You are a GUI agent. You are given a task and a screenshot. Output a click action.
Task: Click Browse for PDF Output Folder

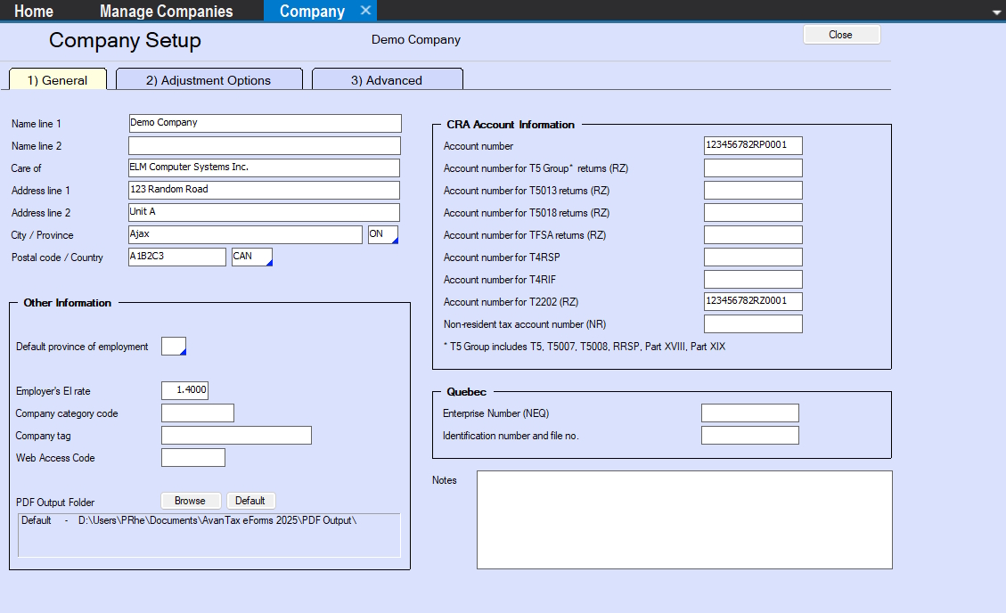190,501
